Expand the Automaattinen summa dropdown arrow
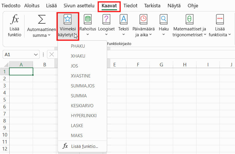The width and height of the screenshot is (235, 154). pyautogui.click(x=49, y=35)
